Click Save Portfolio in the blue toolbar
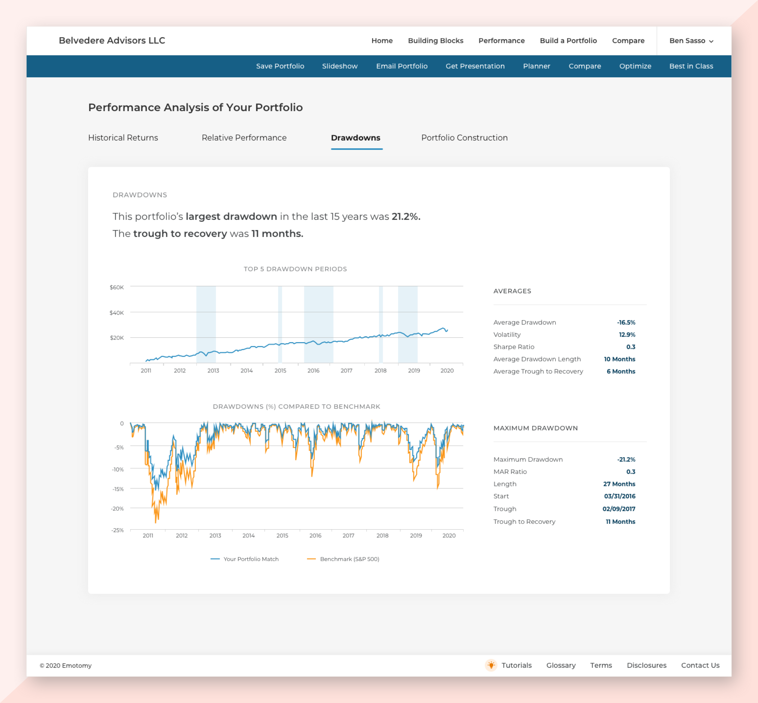The image size is (758, 703). coord(280,66)
